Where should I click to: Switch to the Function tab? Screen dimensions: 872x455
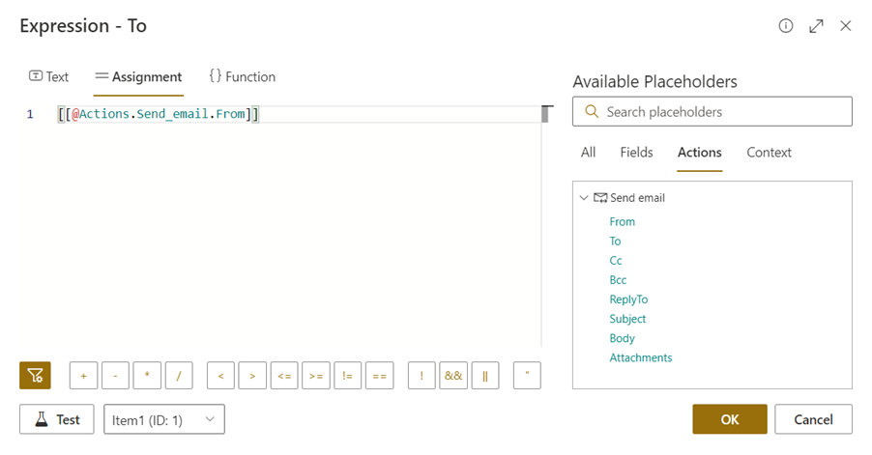pos(242,77)
